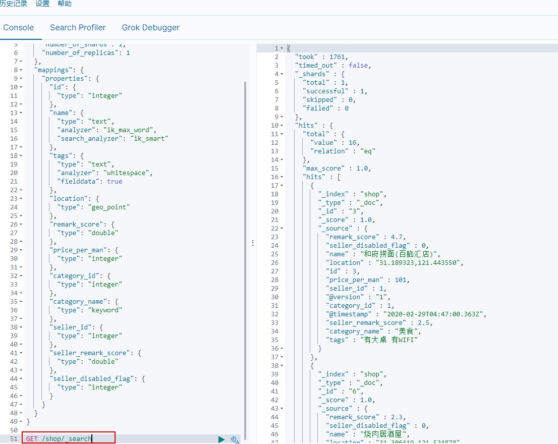Click the name 烧肉居酒屋 value
Viewport: 558px width, 444px height.
(x=383, y=434)
